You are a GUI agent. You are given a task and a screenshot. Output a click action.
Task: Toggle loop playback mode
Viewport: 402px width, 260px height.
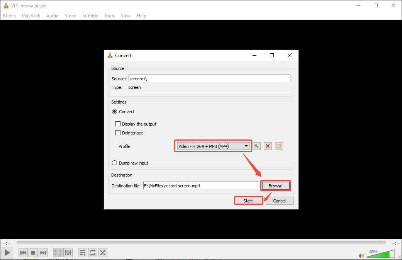92,252
